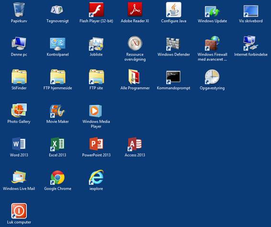Select the Flash Player (32-bit) shortcut
This screenshot has height=227, width=271.
[x=96, y=10]
